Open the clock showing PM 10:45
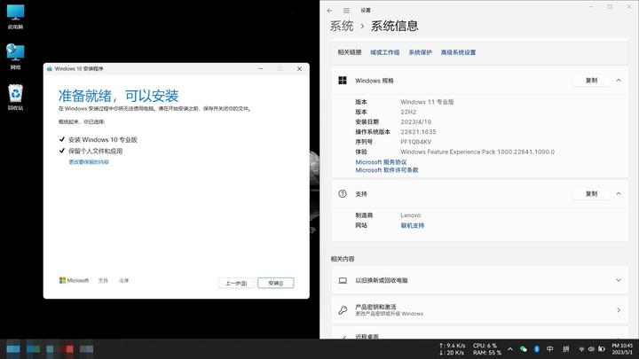 click(x=622, y=349)
